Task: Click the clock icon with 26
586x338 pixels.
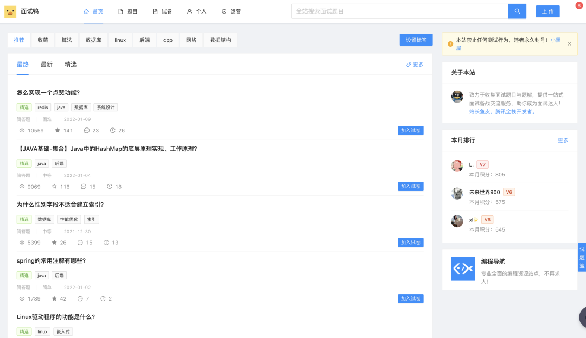Action: 112,130
